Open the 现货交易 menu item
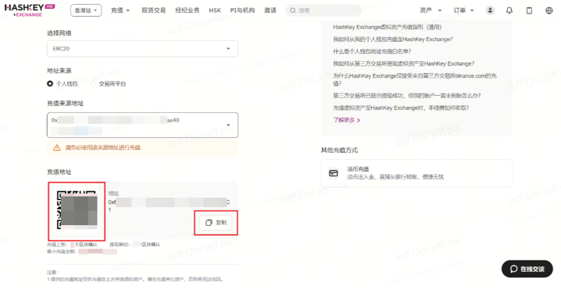The image size is (561, 288). 154,11
